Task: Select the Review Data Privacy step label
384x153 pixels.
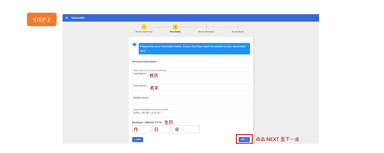Action: pyautogui.click(x=144, y=32)
